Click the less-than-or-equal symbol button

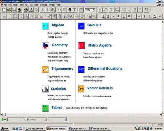tap(103, 16)
